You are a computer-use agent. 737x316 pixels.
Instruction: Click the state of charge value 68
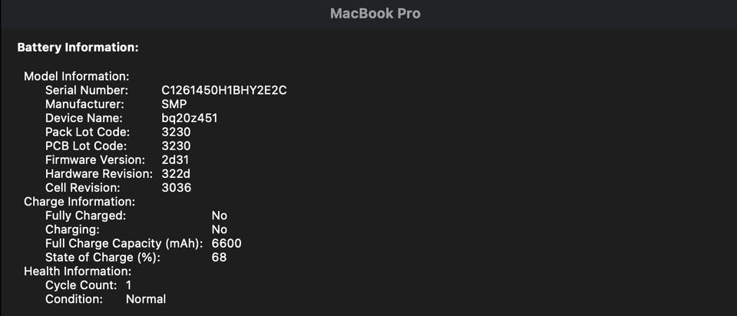[x=219, y=257]
